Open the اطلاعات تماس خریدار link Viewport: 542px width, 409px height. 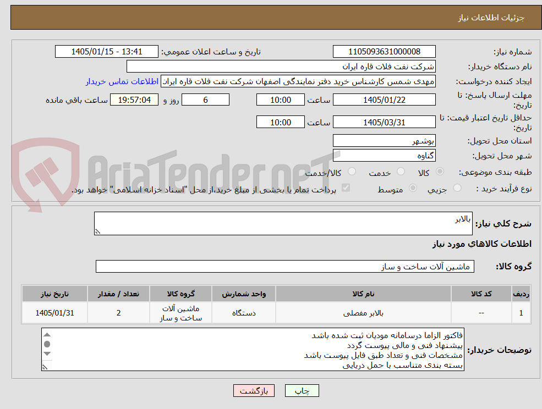pyautogui.click(x=122, y=81)
